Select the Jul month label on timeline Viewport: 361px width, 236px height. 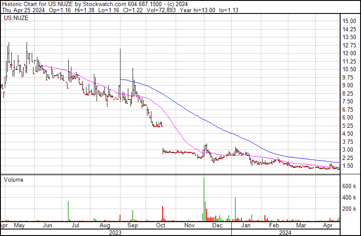[x=75, y=226]
